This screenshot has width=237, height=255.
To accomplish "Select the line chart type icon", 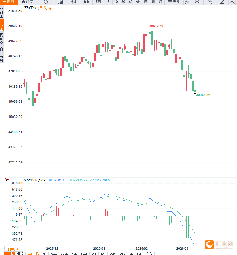I will (61, 2).
